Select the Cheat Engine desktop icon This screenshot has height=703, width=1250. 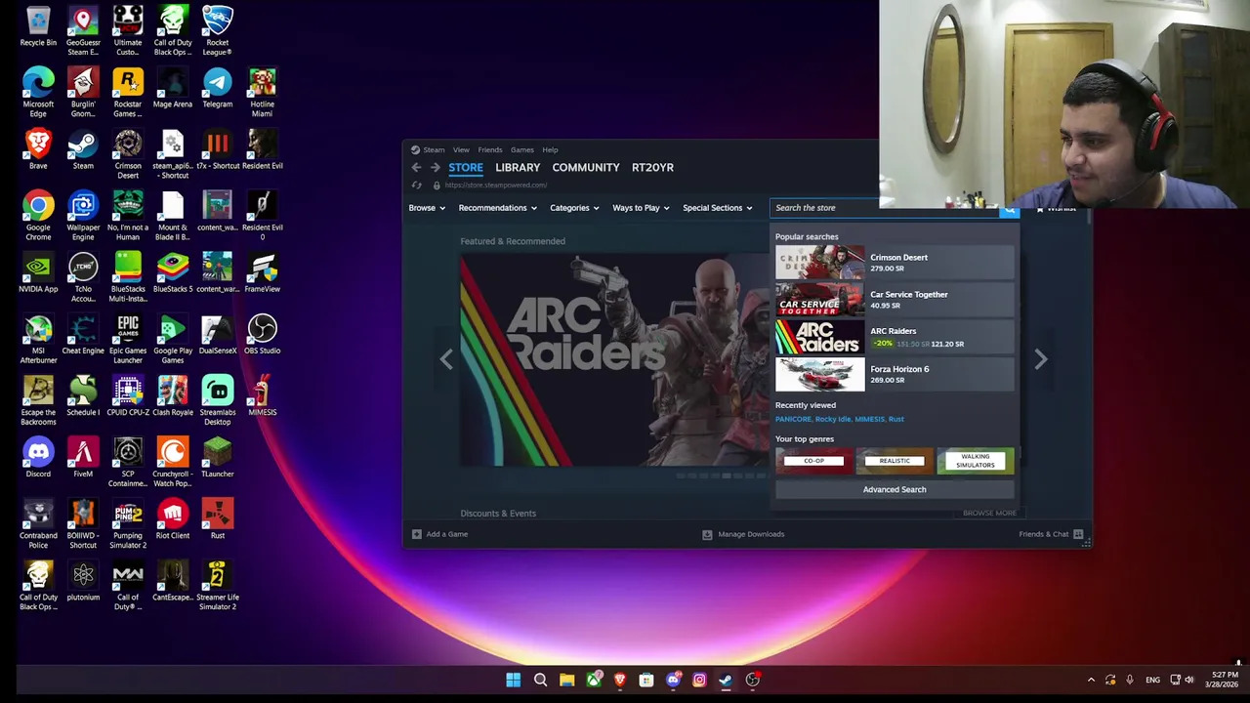(x=83, y=334)
